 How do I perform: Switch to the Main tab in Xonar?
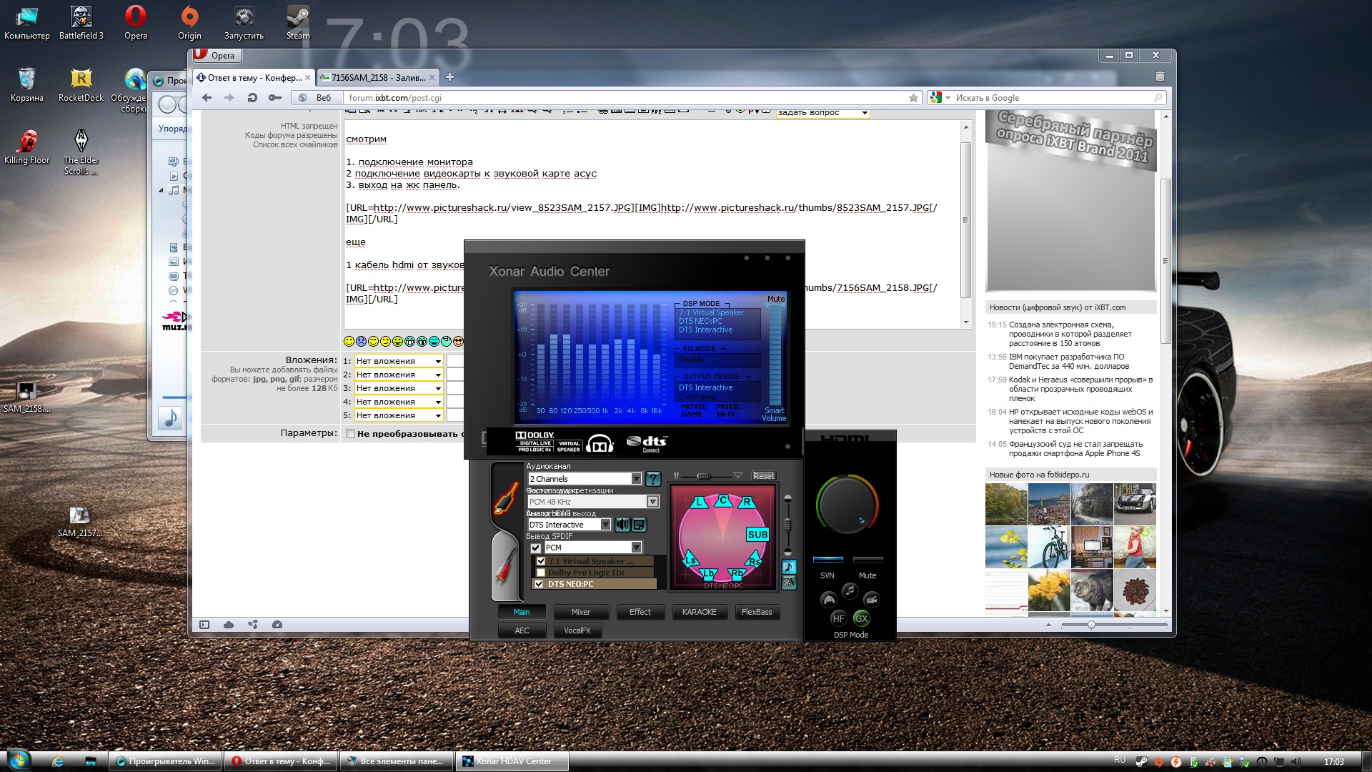[522, 612]
